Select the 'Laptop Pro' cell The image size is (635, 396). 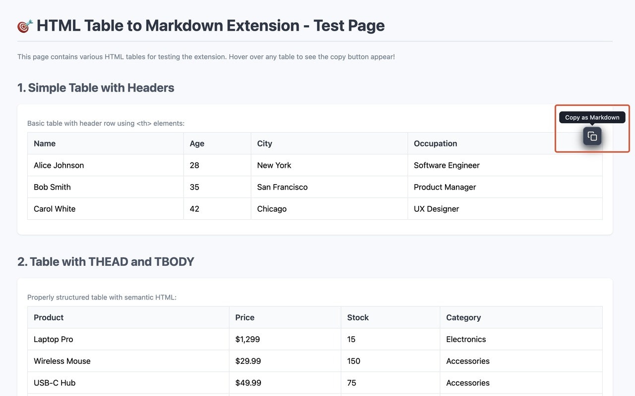pos(128,339)
